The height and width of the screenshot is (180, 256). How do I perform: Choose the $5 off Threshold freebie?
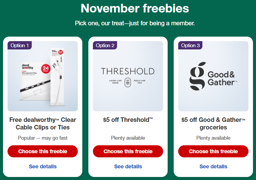[x=128, y=151]
